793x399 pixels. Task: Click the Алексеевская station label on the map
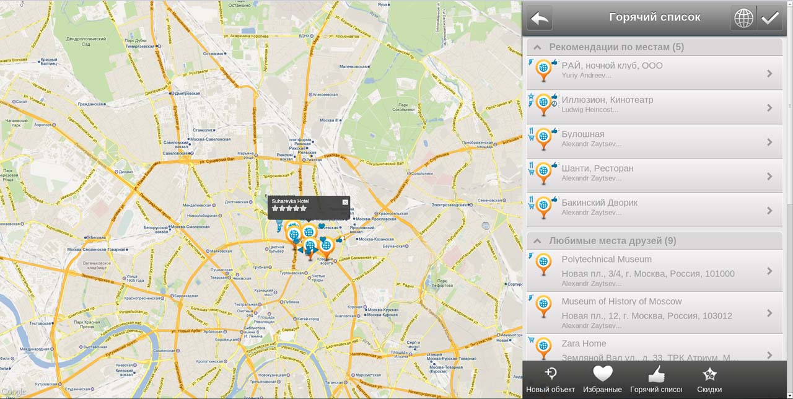[324, 94]
